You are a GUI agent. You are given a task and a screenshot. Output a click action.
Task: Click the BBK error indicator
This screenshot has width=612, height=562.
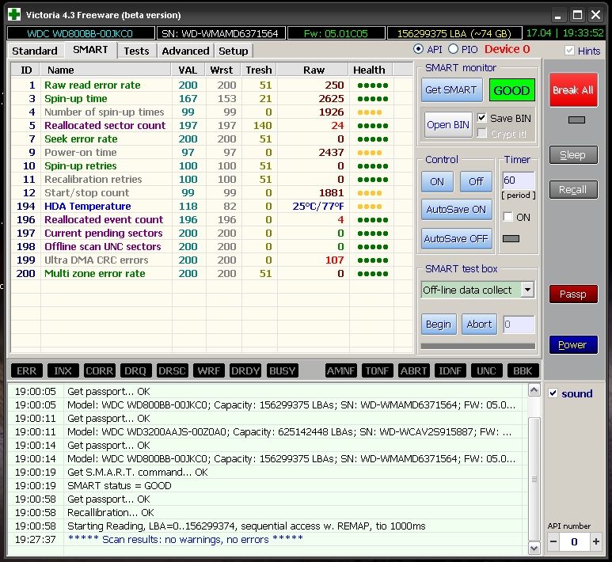tap(523, 370)
